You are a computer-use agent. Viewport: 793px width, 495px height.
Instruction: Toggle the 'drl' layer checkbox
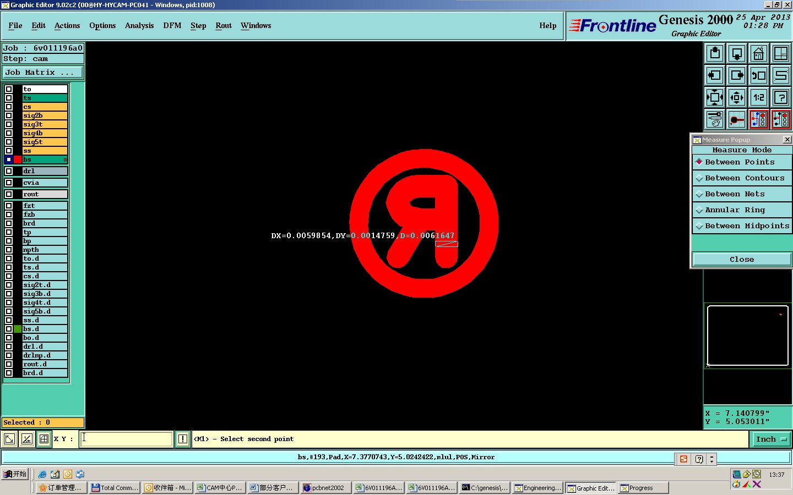click(9, 171)
